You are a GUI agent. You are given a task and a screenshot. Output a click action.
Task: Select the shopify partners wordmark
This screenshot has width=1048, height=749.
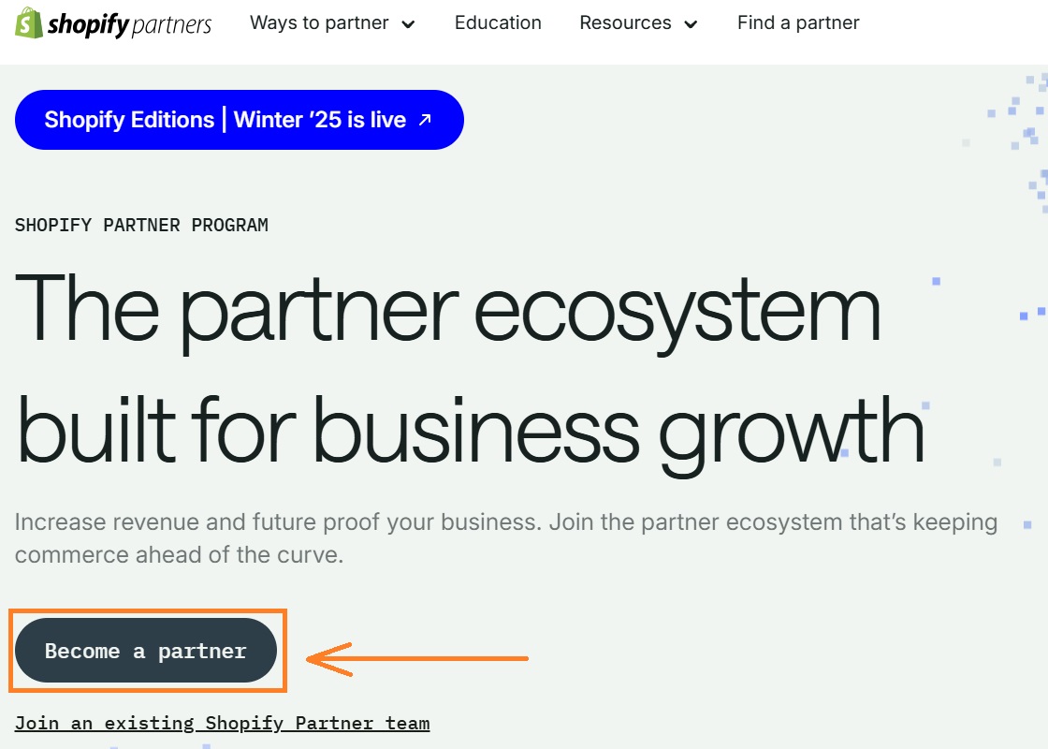click(131, 22)
